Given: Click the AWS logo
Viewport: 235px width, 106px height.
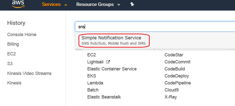Looking at the screenshot, I should click(18, 4).
